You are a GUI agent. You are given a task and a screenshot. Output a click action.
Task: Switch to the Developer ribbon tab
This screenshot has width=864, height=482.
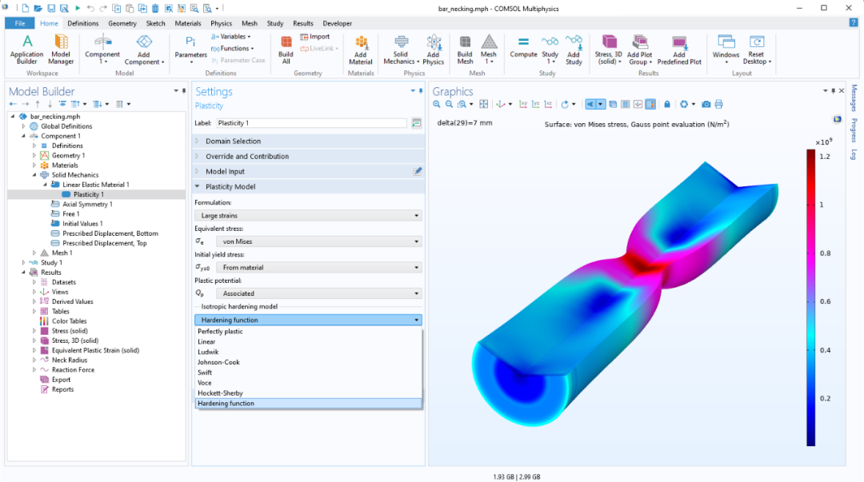pos(338,23)
